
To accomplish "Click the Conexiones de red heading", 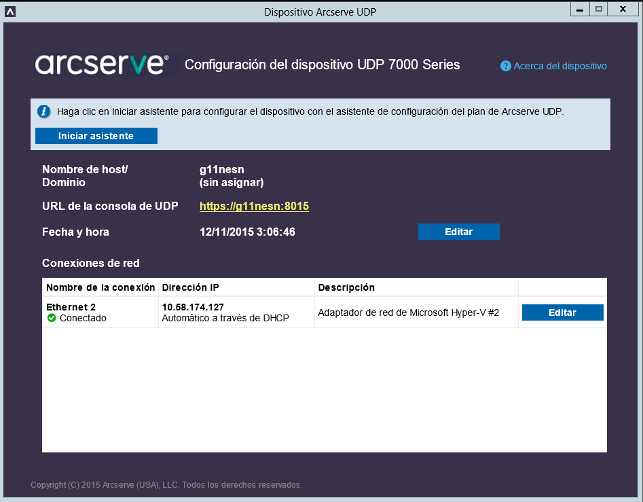I will coord(91,264).
